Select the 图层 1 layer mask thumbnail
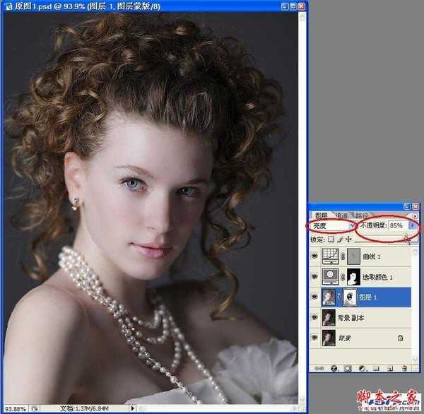This screenshot has width=424, height=414. [350, 297]
